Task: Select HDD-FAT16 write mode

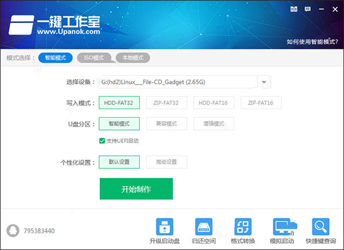Action: tap(214, 103)
